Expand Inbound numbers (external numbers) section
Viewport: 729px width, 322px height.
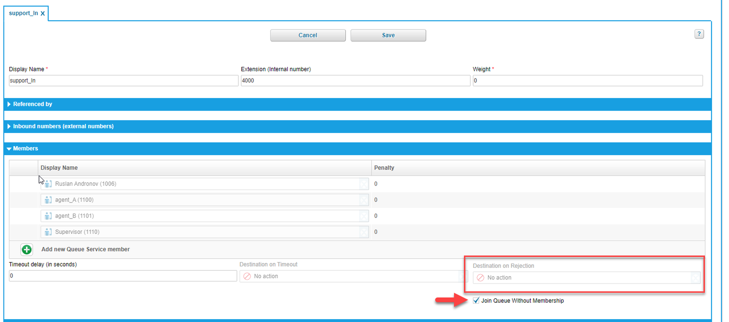[63, 126]
